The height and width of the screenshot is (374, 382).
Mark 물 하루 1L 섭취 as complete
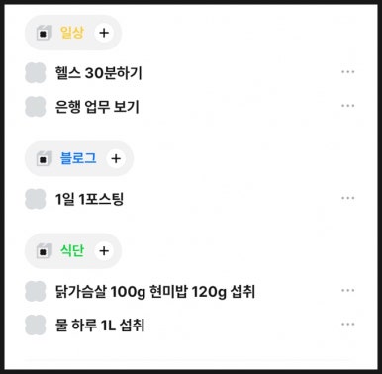click(x=36, y=325)
